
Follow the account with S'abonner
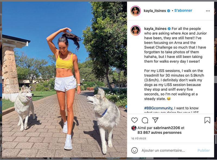pos(183,11)
